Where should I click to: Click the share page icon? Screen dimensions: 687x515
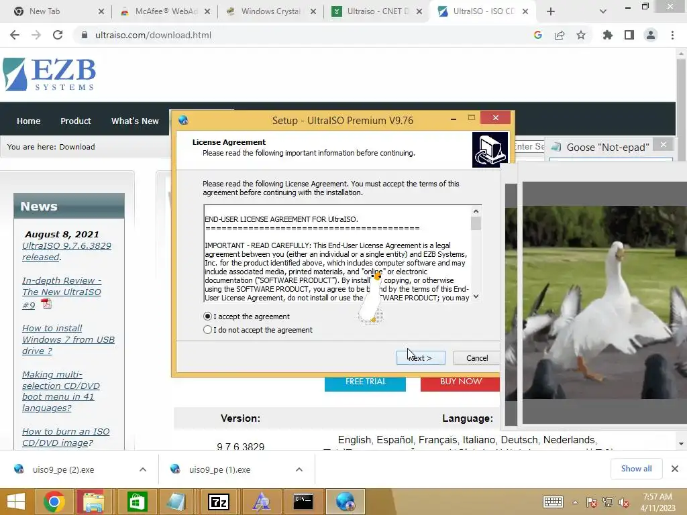tap(560, 35)
